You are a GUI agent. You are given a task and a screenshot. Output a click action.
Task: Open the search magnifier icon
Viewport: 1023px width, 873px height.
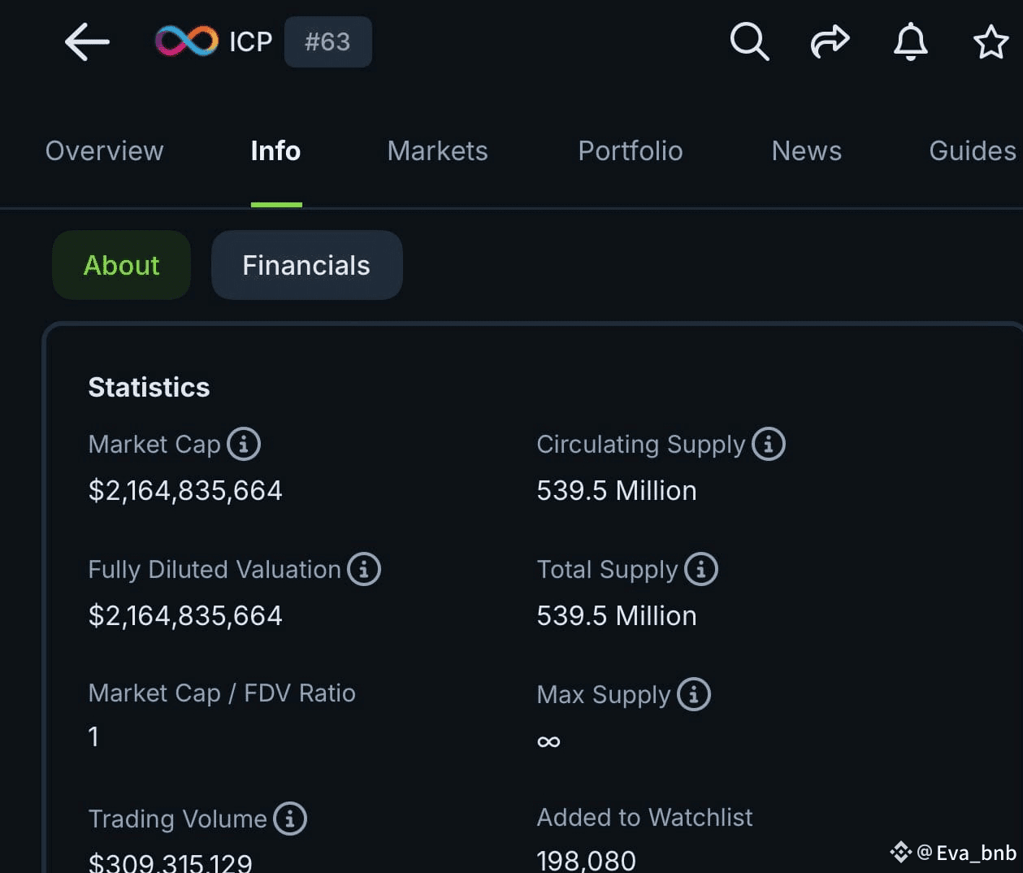click(x=749, y=41)
